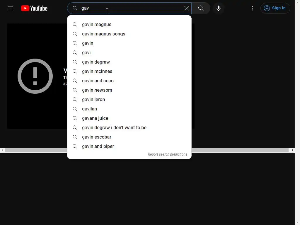Open the three-dot settings menu
The height and width of the screenshot is (225, 300).
point(252,8)
